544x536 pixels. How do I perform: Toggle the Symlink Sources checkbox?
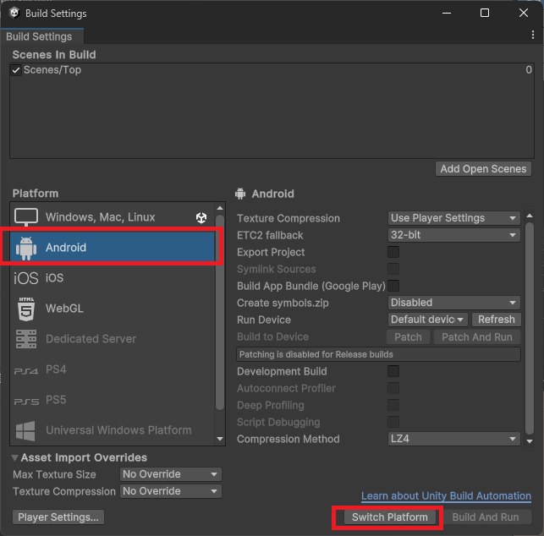coord(393,269)
